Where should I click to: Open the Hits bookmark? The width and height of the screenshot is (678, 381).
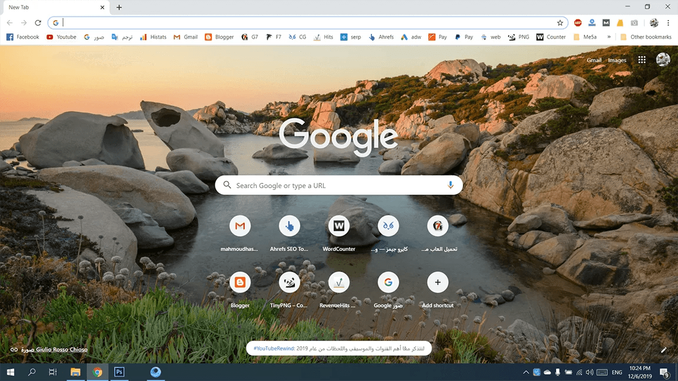324,37
